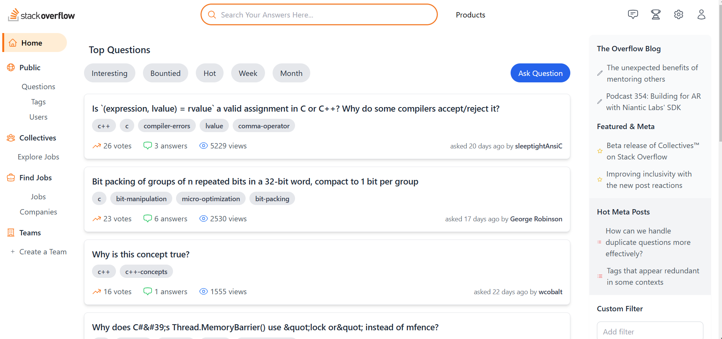Go to Tags in the sidebar
Screen dimensions: 722x339
tap(38, 102)
